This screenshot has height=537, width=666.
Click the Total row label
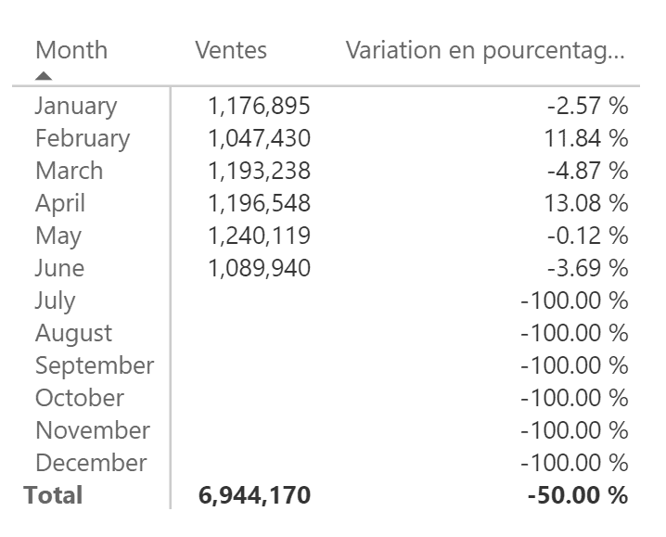tap(54, 495)
